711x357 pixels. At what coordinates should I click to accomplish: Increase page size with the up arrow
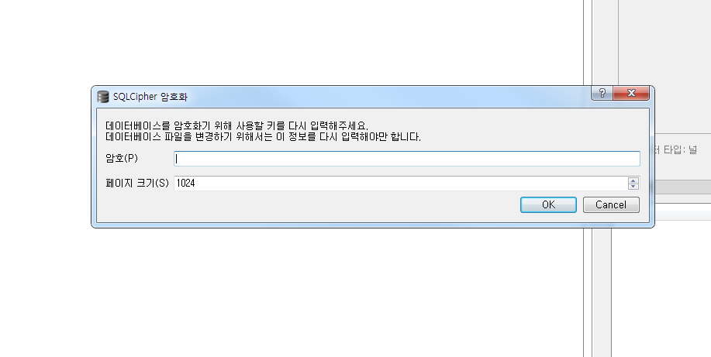point(633,180)
